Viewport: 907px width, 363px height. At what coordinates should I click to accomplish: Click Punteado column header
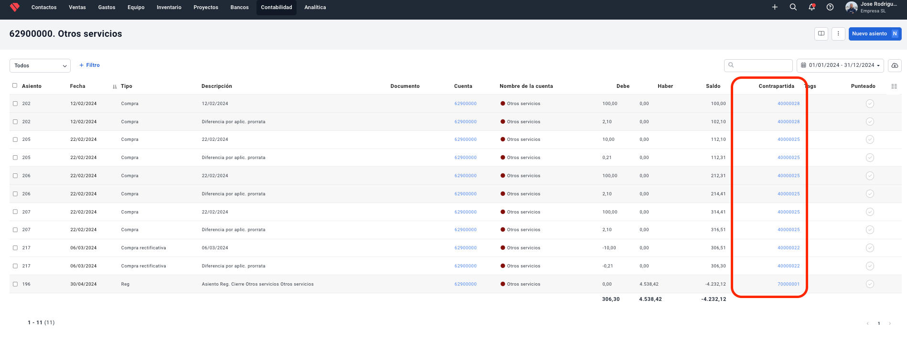pos(863,86)
